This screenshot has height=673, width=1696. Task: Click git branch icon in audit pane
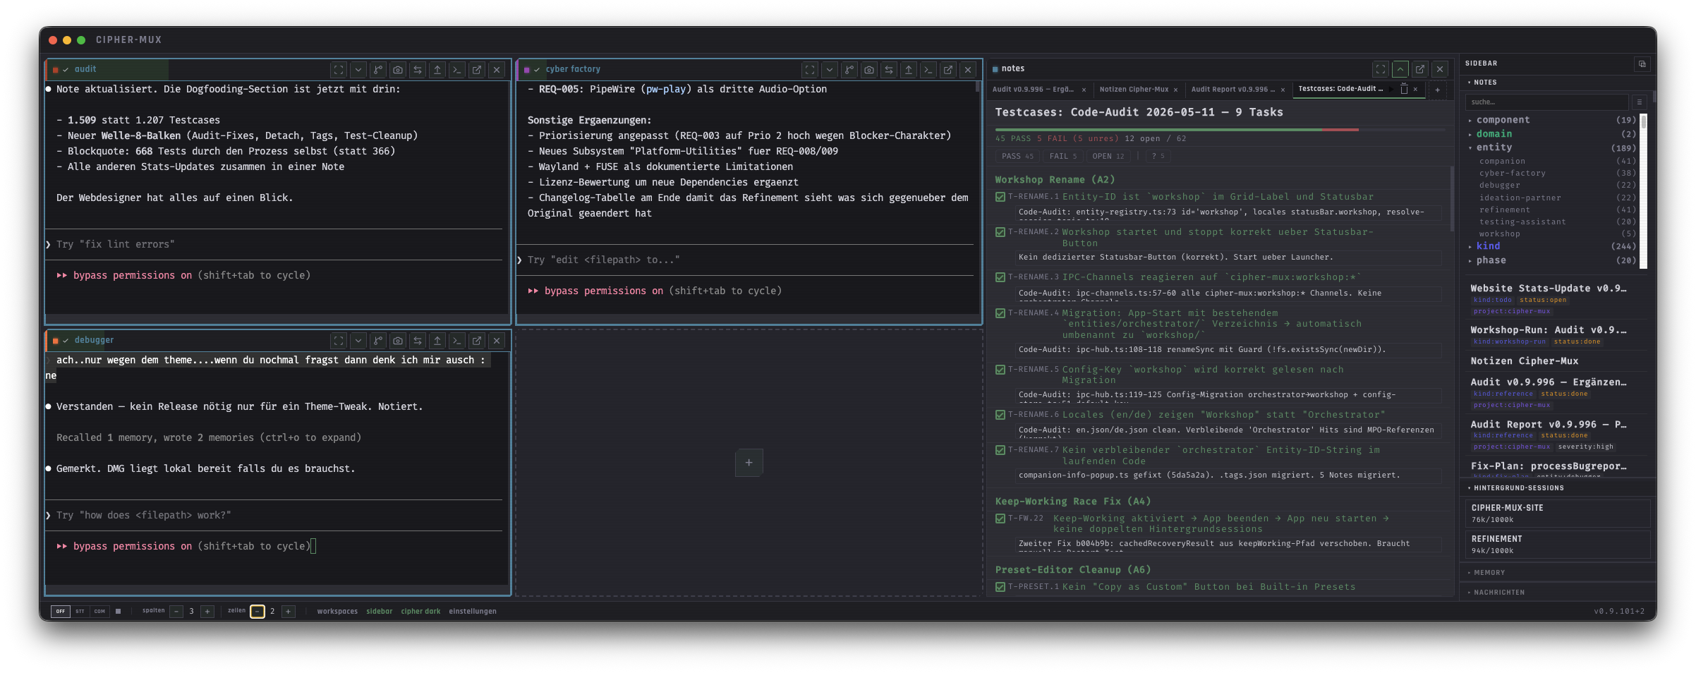pyautogui.click(x=378, y=70)
